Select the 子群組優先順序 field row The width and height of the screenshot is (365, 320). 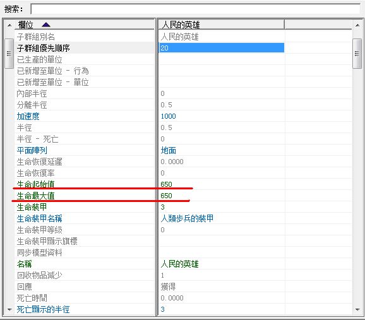(84, 48)
